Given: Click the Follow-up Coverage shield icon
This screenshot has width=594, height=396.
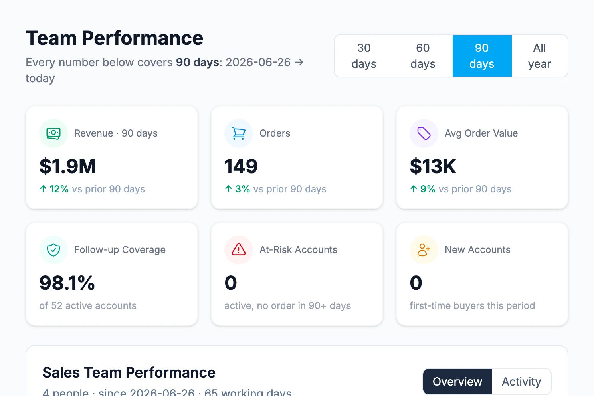Looking at the screenshot, I should (53, 250).
